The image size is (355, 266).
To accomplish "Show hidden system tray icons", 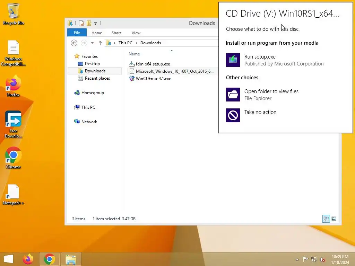I will pos(297,259).
